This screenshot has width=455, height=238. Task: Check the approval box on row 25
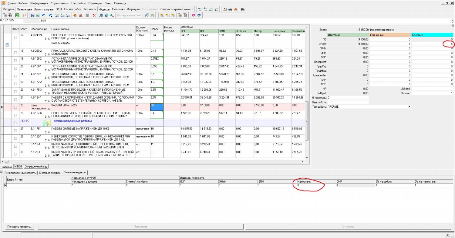click(x=15, y=107)
